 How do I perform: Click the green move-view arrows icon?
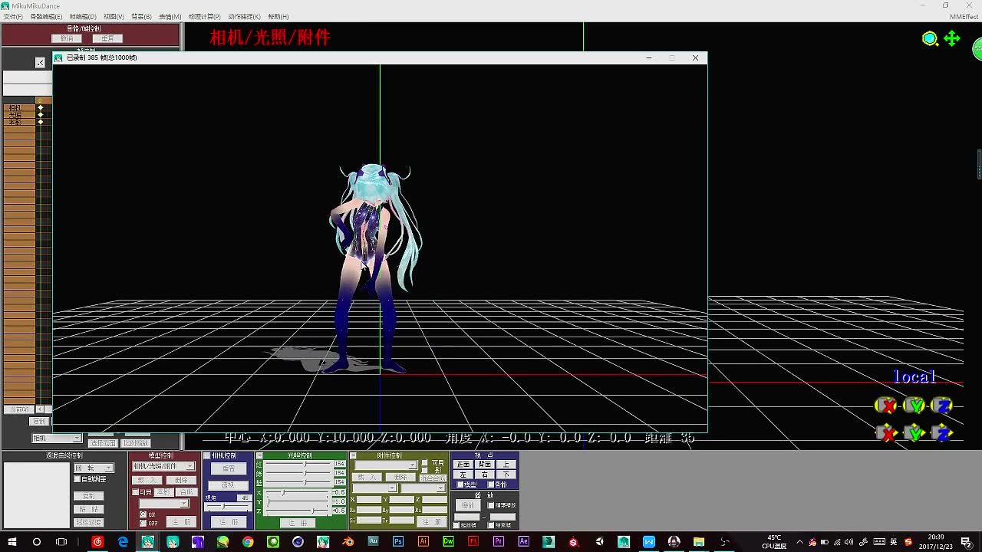pos(952,38)
